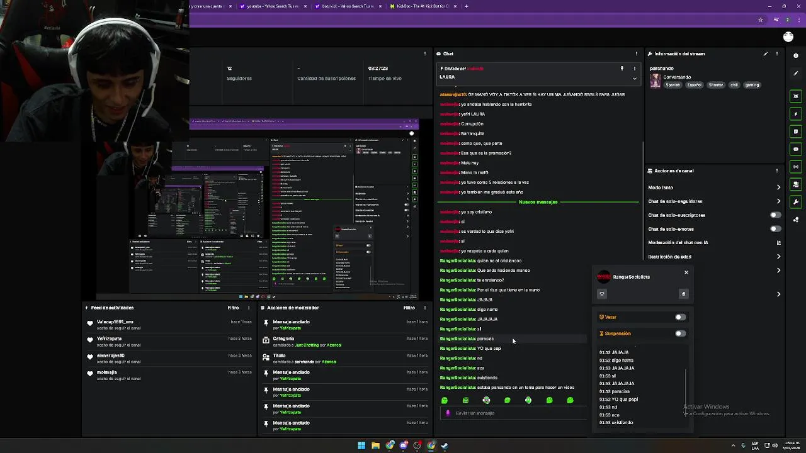Screen dimensions: 806x453
Task: Open Filtro in Feed de actividades
Action: click(x=233, y=308)
